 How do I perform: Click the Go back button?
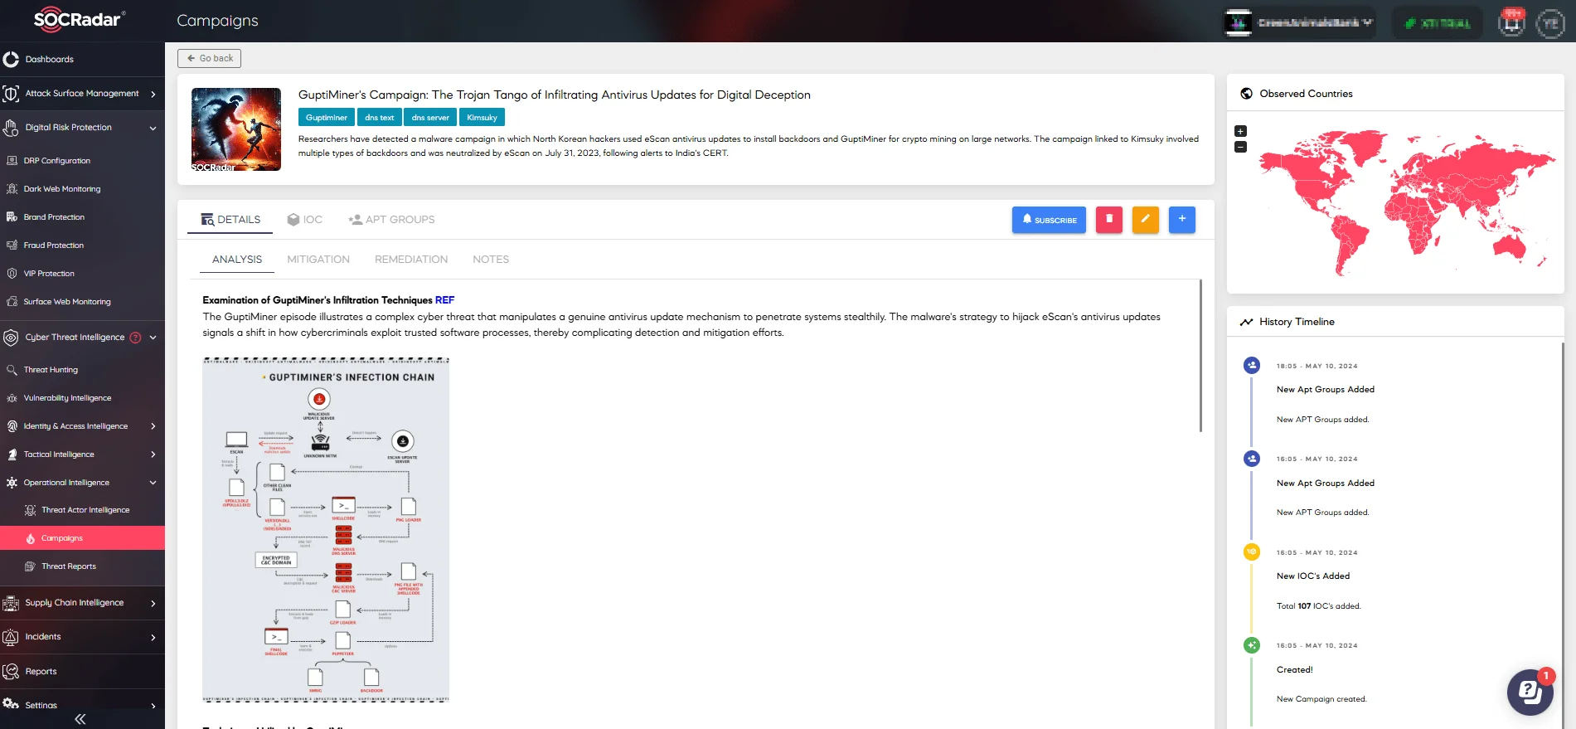(x=209, y=58)
